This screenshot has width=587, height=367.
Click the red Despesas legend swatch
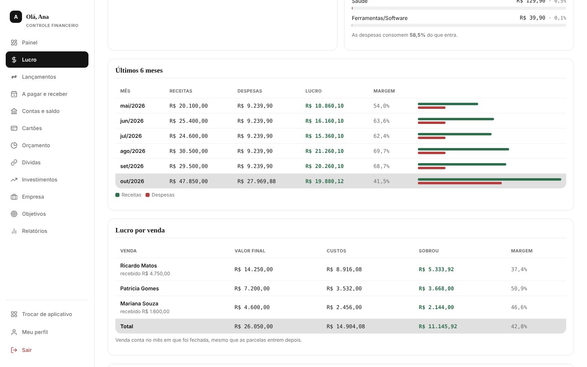coord(148,195)
